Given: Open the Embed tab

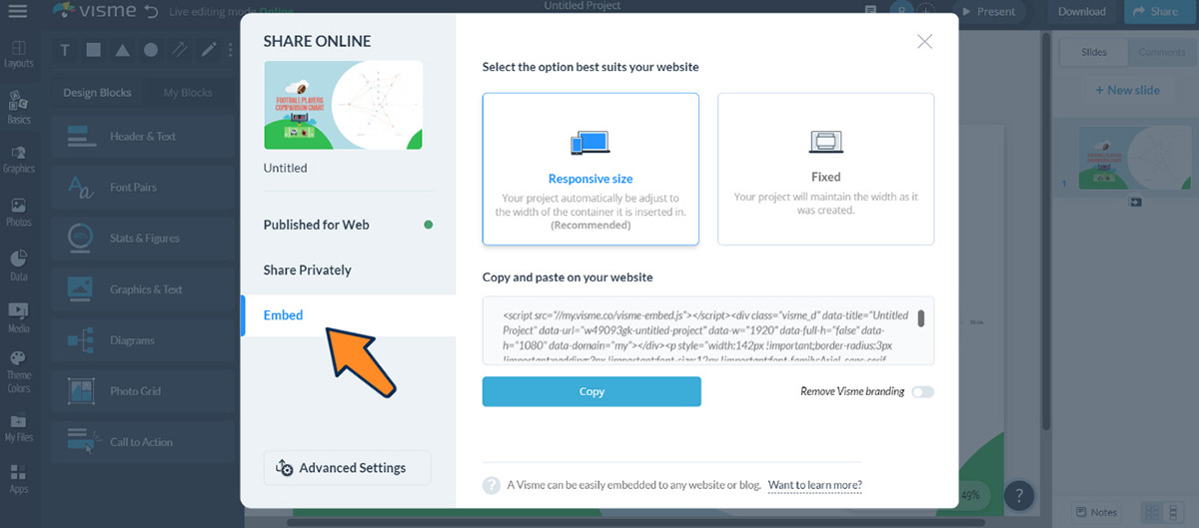Looking at the screenshot, I should (x=284, y=315).
